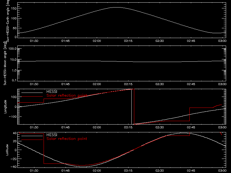Image resolution: width=231 pixels, height=173 pixels.
Task: Click the Longitude axis label
Action: coord(5,107)
